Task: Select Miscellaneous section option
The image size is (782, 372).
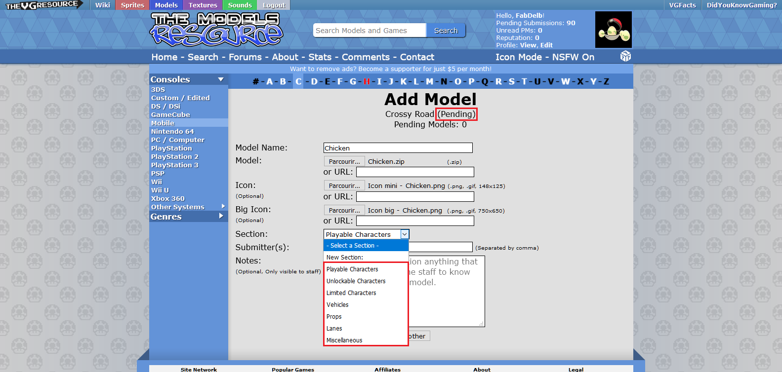Action: (366, 340)
